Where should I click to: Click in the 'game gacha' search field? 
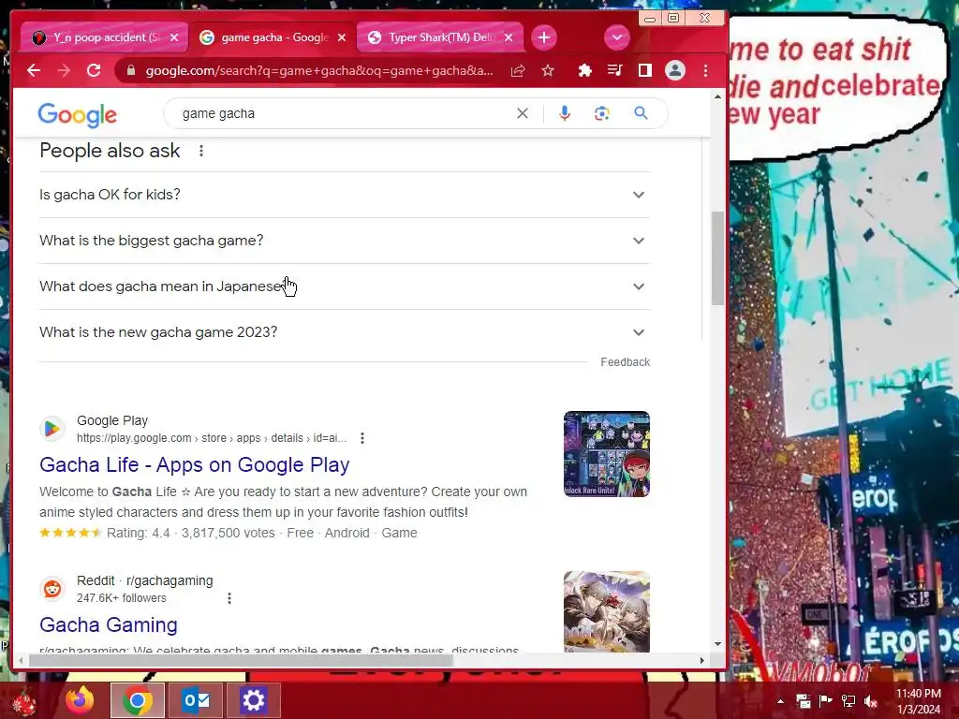point(343,113)
